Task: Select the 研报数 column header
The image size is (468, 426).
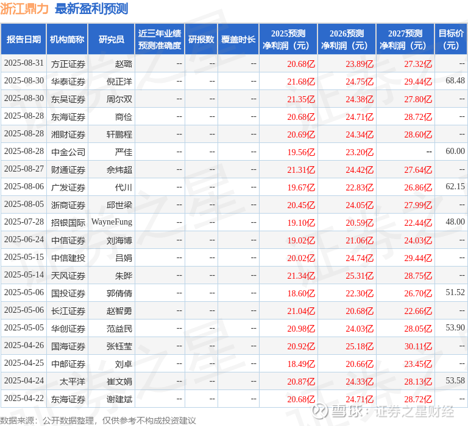Action: [201, 40]
